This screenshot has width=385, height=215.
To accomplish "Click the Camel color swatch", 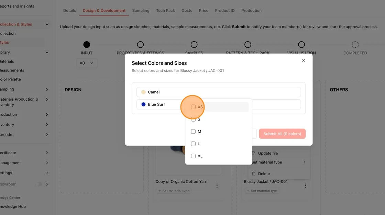I will click(143, 92).
